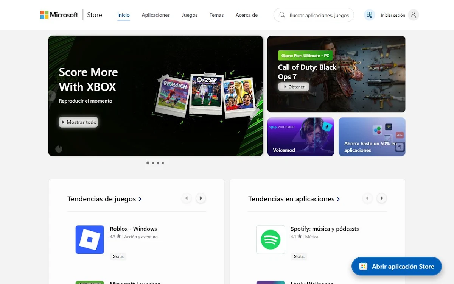Screen dimensions: 454x284
Task: Click Iniciar sesión text
Action: coord(393,15)
